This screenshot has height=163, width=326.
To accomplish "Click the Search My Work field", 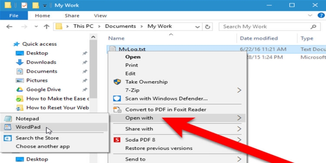I will (x=265, y=26).
